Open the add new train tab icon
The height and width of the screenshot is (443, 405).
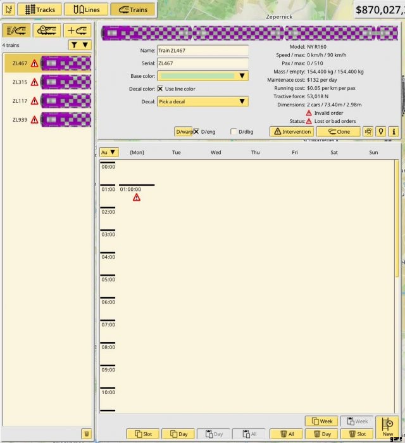[x=78, y=30]
